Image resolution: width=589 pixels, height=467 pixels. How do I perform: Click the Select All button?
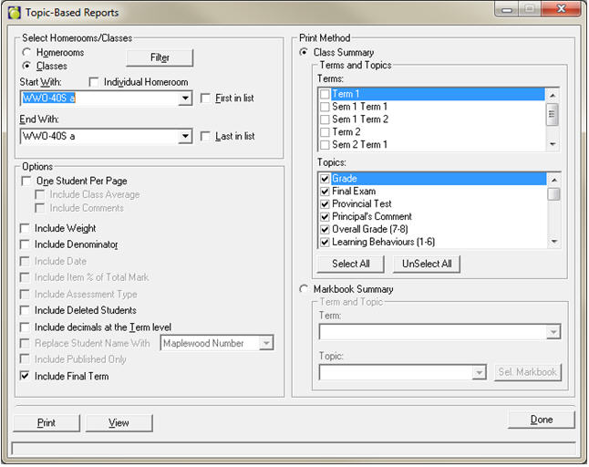[351, 265]
